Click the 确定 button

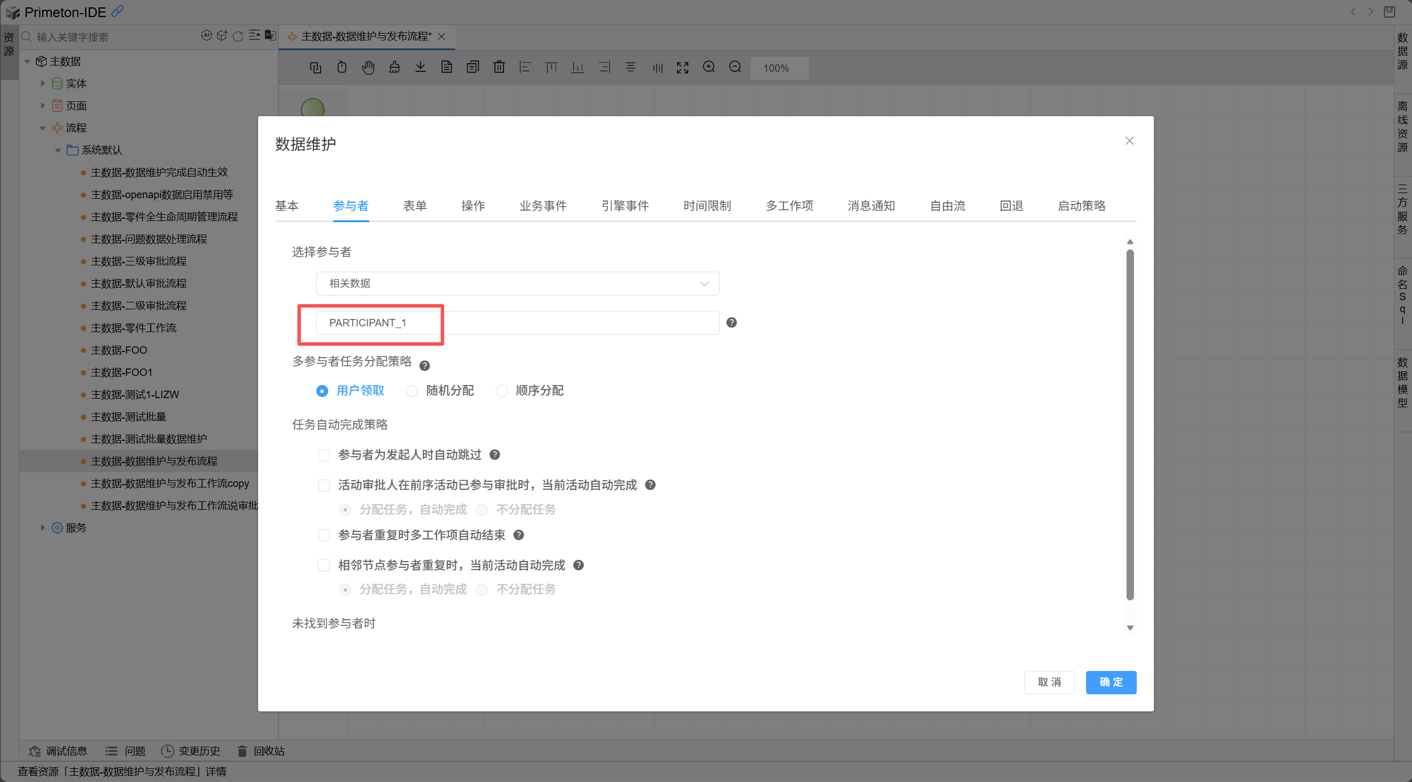pyautogui.click(x=1111, y=682)
